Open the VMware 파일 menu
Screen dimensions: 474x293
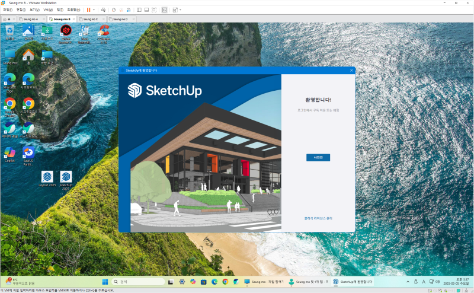pyautogui.click(x=8, y=10)
